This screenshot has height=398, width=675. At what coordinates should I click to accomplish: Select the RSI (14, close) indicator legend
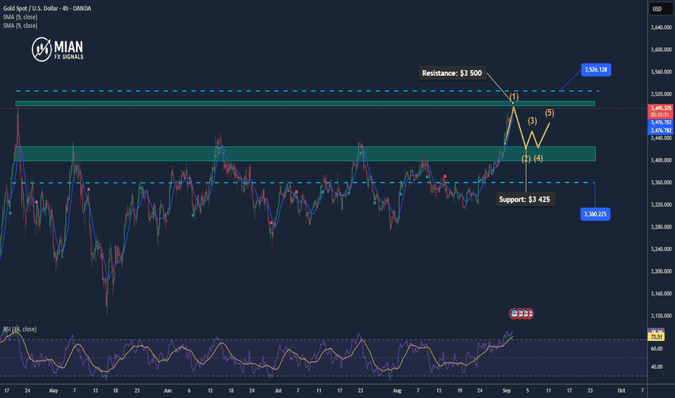20,329
